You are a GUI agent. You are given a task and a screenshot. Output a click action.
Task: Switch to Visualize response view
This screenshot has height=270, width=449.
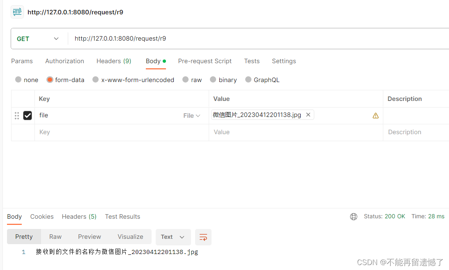[x=130, y=237]
